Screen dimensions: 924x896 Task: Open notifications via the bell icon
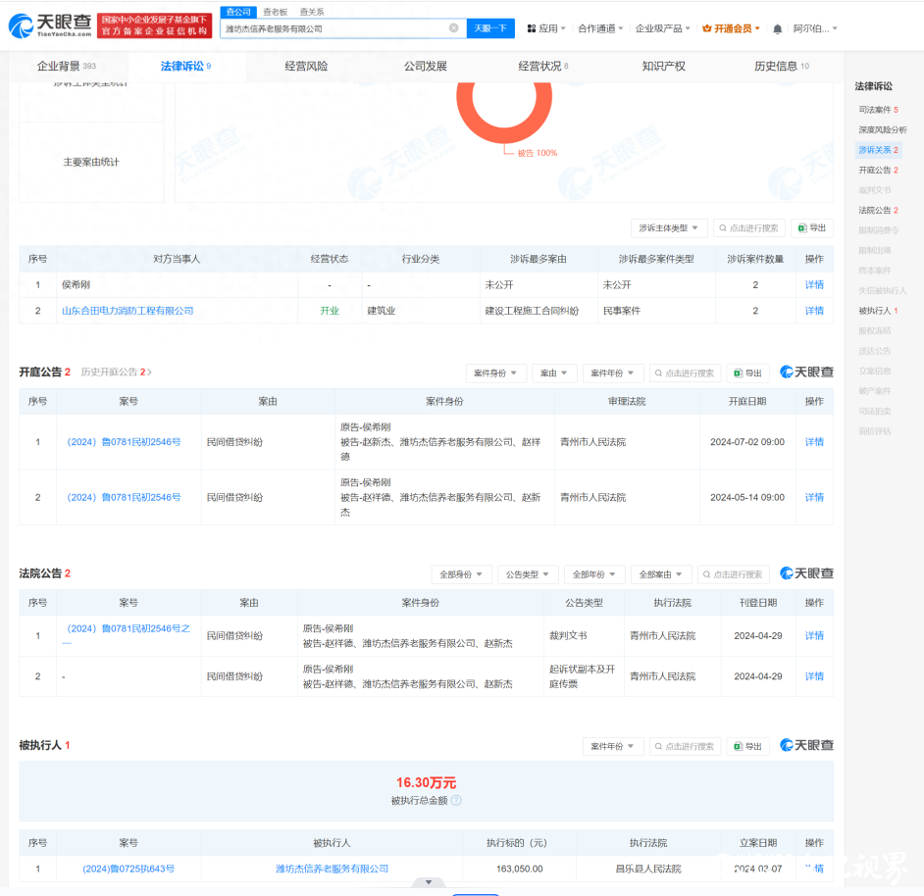point(777,28)
